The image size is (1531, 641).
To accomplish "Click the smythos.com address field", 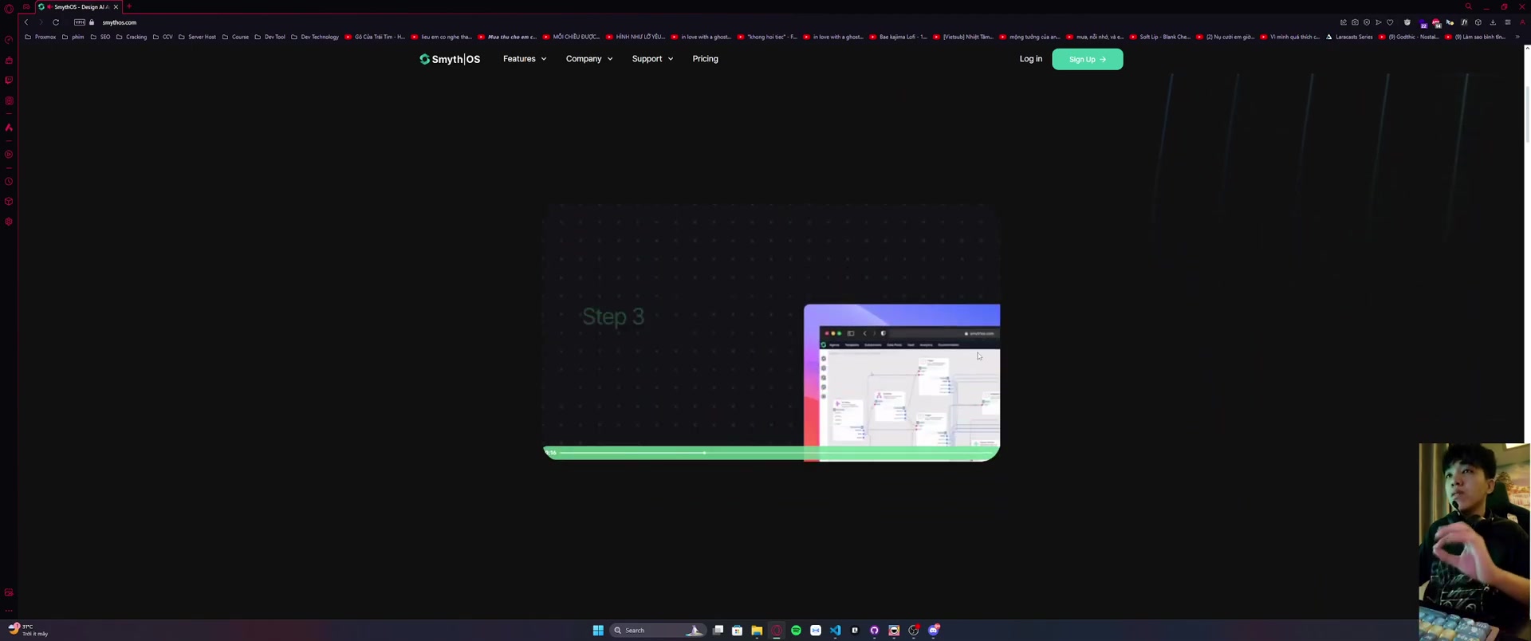I will (120, 22).
